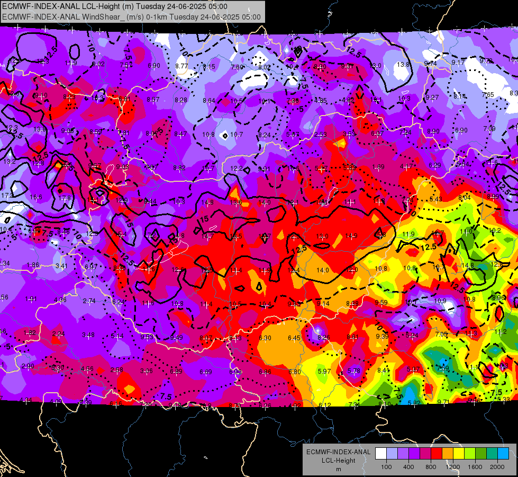Choose the dark green legend swatch
The width and height of the screenshot is (518, 477).
point(481,454)
